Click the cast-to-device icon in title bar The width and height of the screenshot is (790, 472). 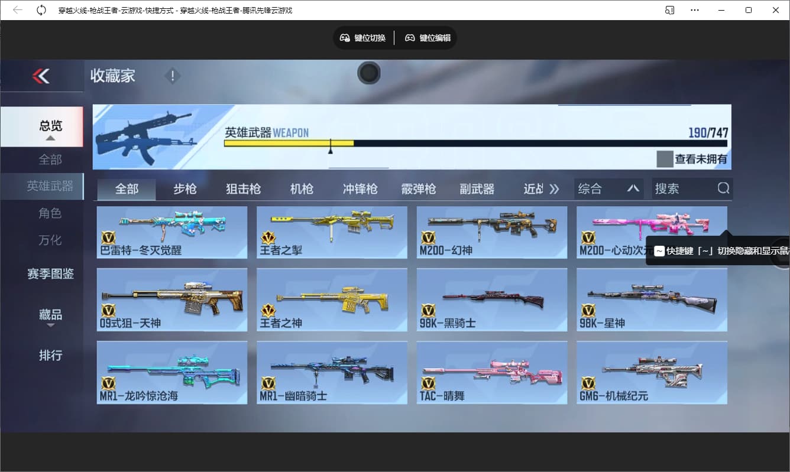click(x=669, y=10)
